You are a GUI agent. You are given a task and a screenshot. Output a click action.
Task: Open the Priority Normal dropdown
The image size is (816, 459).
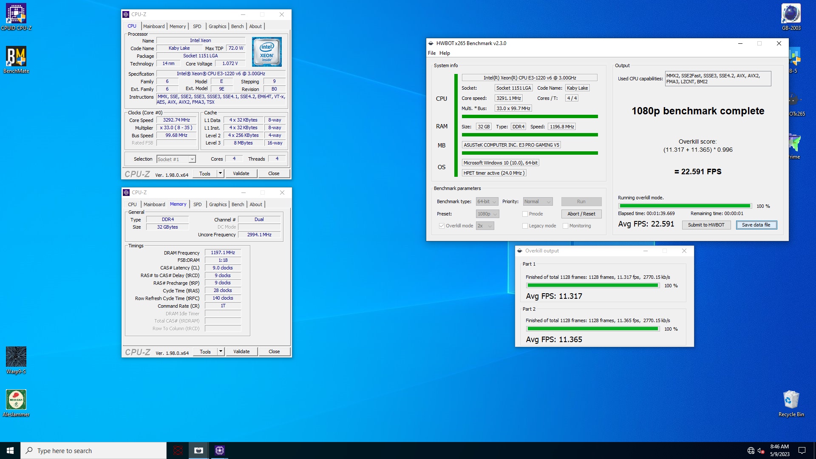point(538,201)
